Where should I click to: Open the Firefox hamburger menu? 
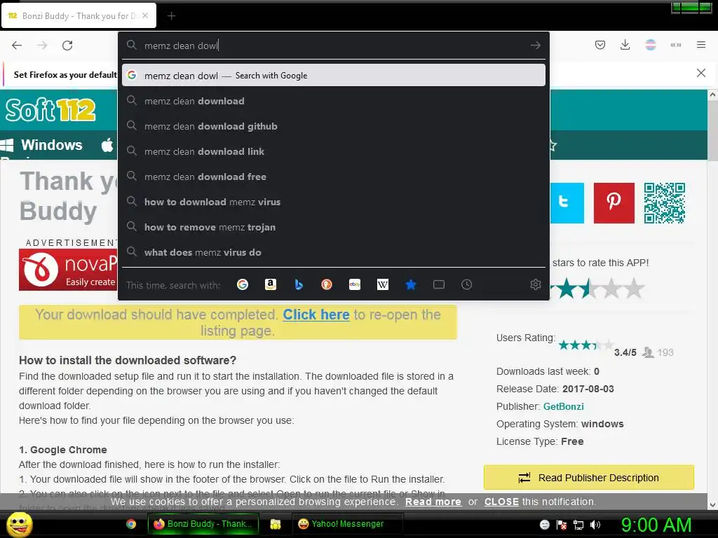pos(701,45)
